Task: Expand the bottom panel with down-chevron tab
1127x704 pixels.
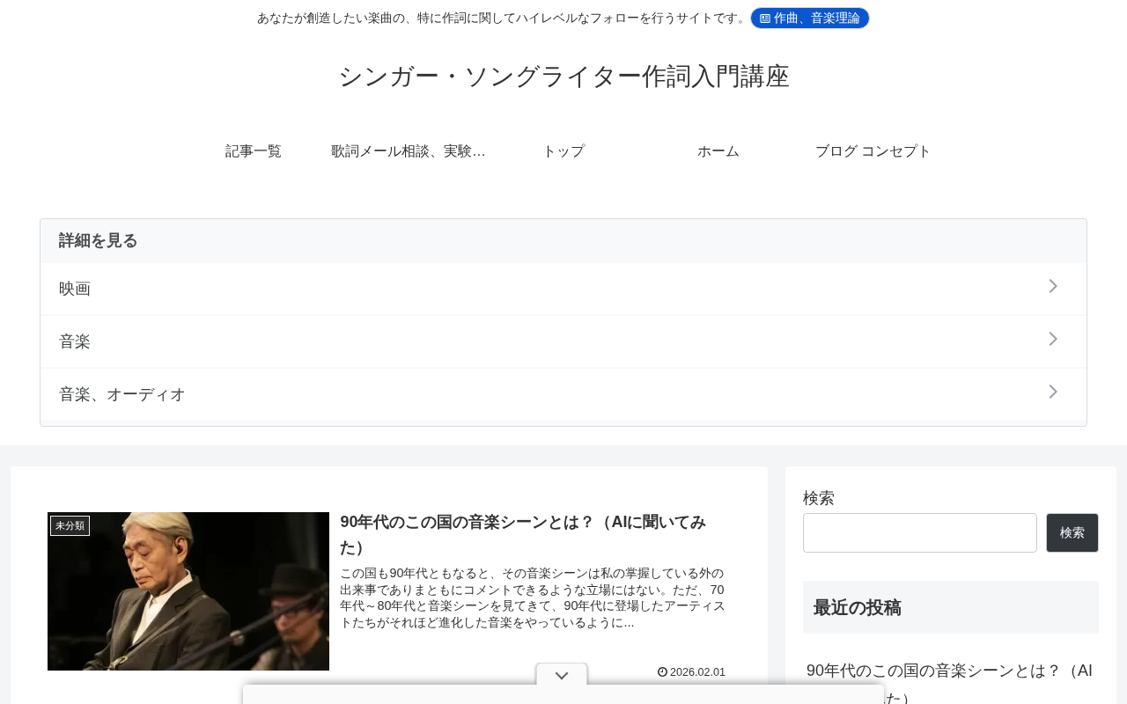Action: 562,675
